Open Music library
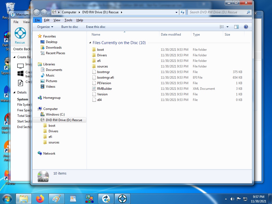The width and height of the screenshot is (272, 204). tap(50, 75)
